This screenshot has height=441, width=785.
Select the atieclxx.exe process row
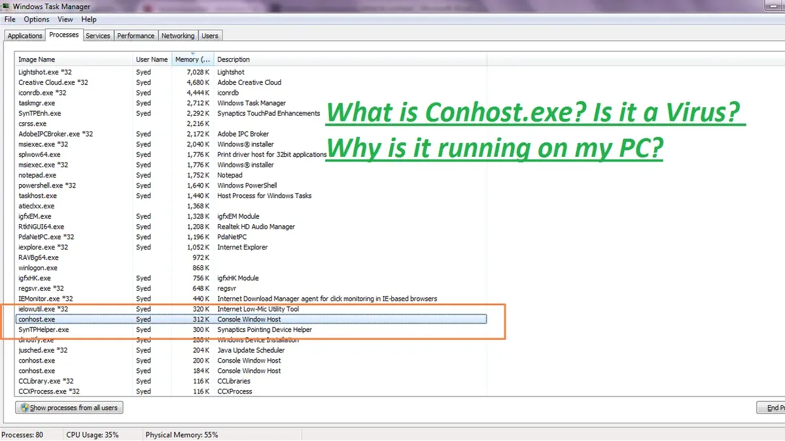[251, 206]
